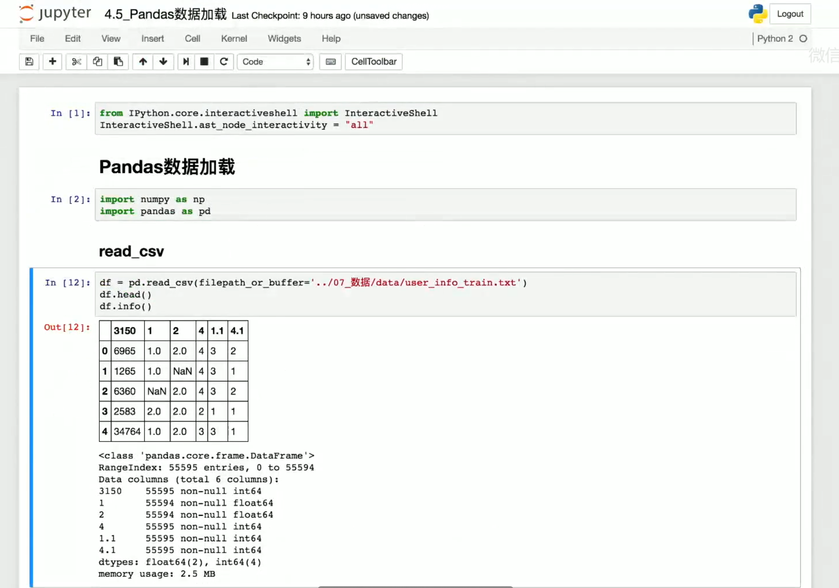
Task: Move selected cell down with arrow
Action: point(163,62)
